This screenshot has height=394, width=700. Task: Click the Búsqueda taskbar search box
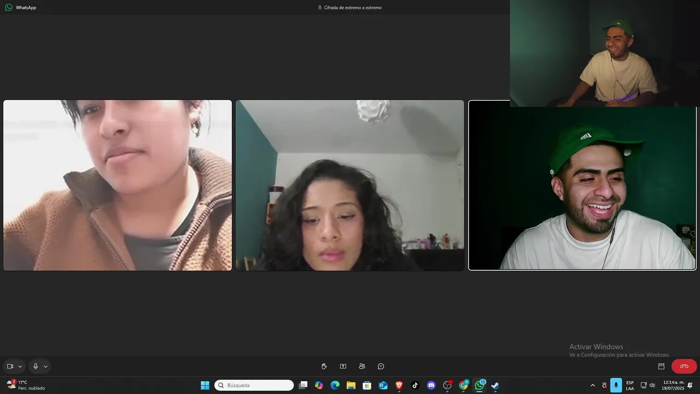click(254, 385)
